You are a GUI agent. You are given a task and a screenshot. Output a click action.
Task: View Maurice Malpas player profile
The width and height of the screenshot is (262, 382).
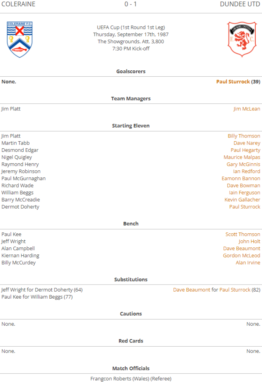[242, 157]
